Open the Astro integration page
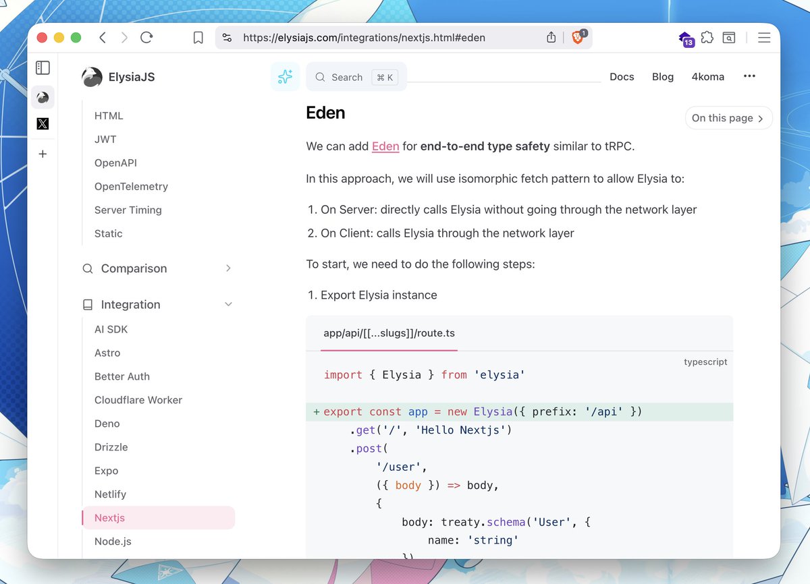This screenshot has width=810, height=584. click(107, 353)
